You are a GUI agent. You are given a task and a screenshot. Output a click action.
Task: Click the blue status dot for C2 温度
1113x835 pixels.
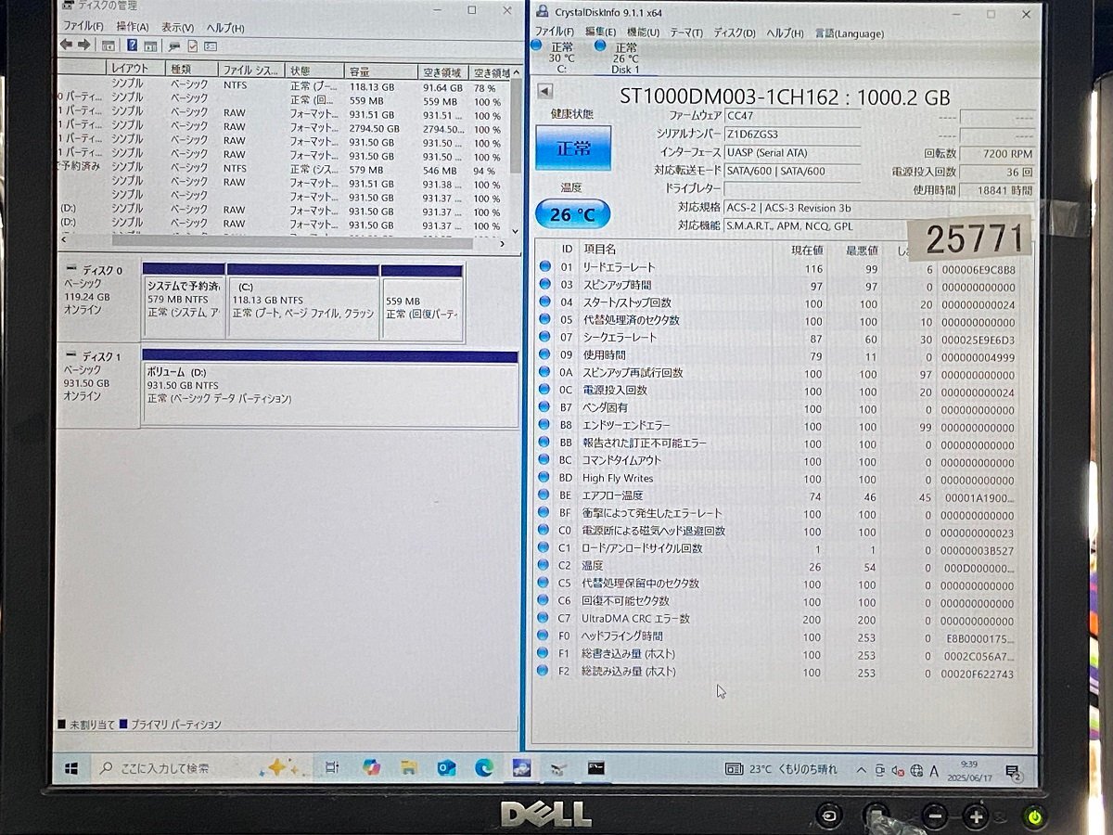[x=544, y=566]
